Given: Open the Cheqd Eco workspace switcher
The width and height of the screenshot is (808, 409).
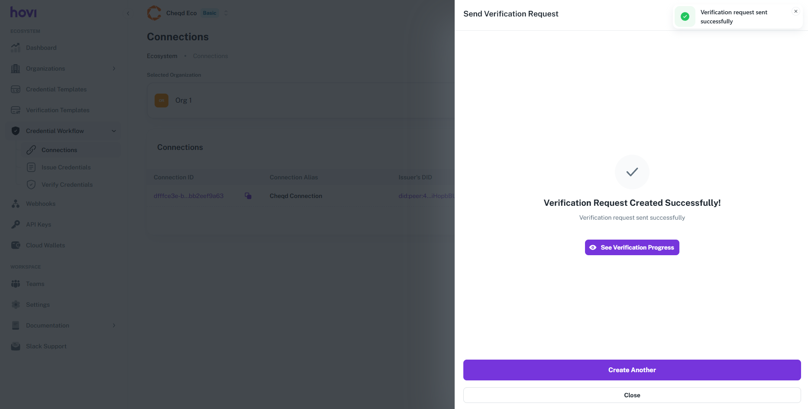Looking at the screenshot, I should pyautogui.click(x=226, y=13).
